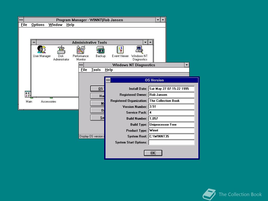Open Administrative Tools control menu box
The width and height of the screenshot is (268, 201).
[34, 42]
